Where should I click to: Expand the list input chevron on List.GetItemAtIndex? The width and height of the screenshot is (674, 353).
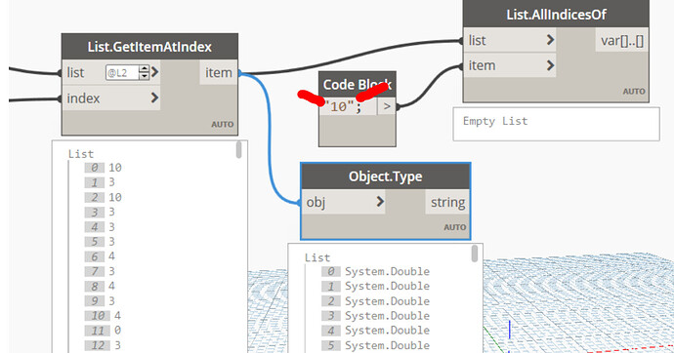click(154, 72)
